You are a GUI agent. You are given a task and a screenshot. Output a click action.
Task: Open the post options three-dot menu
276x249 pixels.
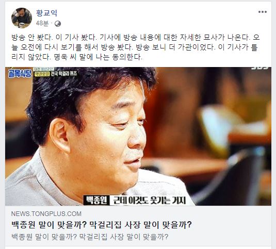263,12
